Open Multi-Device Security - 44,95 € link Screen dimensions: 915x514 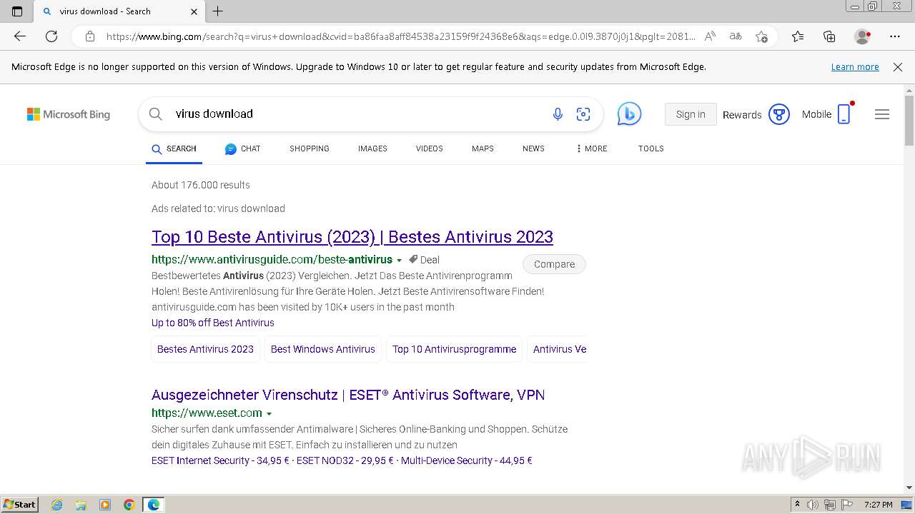click(x=467, y=460)
